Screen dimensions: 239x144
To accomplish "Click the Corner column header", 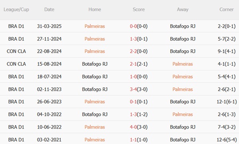I will 226,10.
